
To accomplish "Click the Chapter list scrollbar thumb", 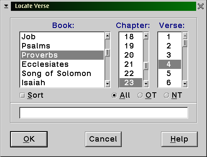I will pos(146,66).
